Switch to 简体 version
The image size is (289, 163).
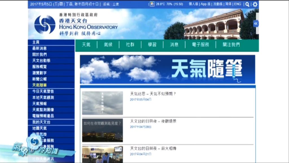229,4
